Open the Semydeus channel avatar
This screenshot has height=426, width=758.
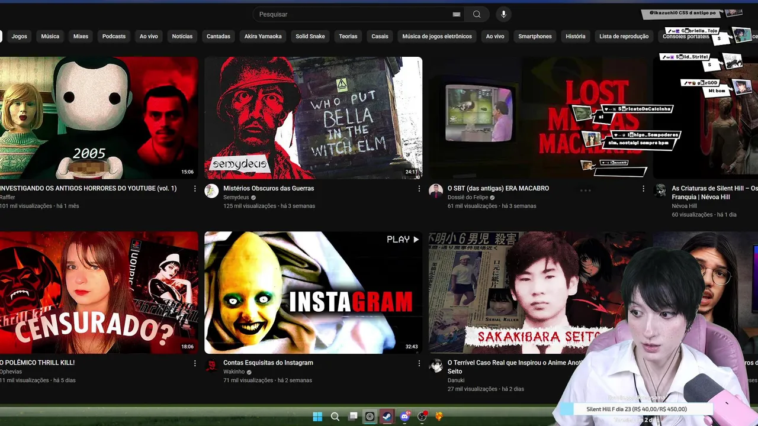click(x=211, y=191)
